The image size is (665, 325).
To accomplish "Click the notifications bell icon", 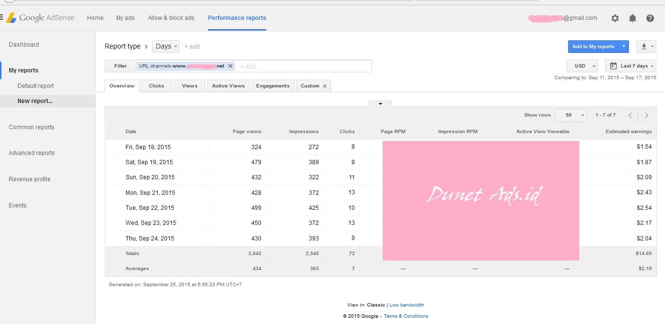I will (632, 18).
